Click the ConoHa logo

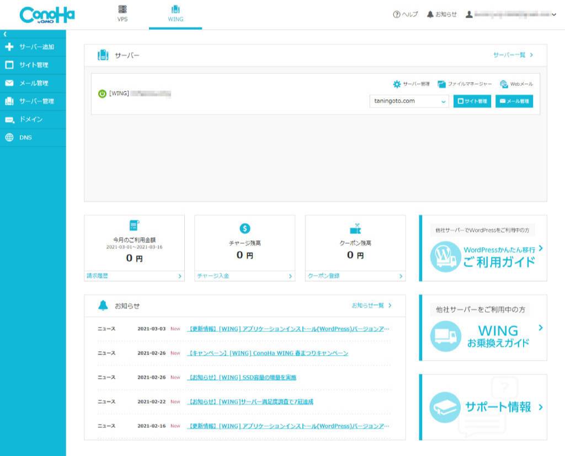pos(47,15)
